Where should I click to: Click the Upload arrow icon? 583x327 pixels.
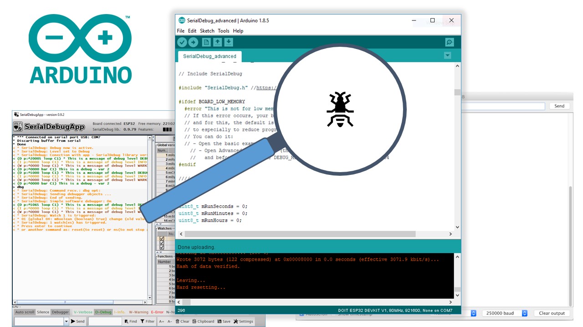[x=193, y=42]
